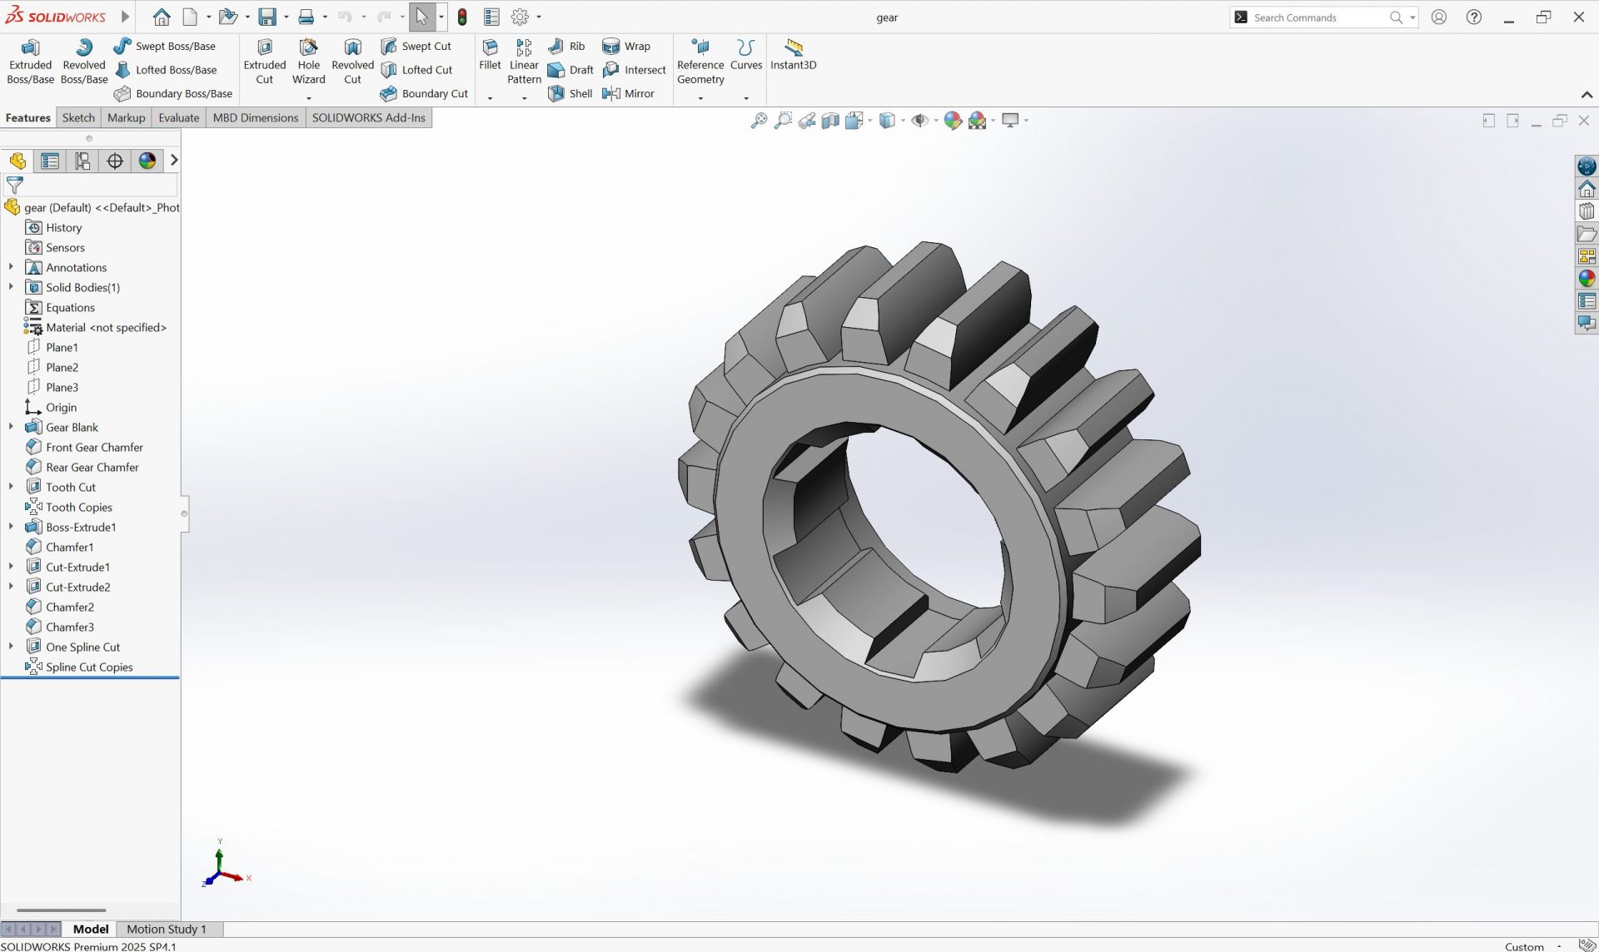Expand the Tooth Cut feature
The image size is (1599, 952).
[11, 487]
